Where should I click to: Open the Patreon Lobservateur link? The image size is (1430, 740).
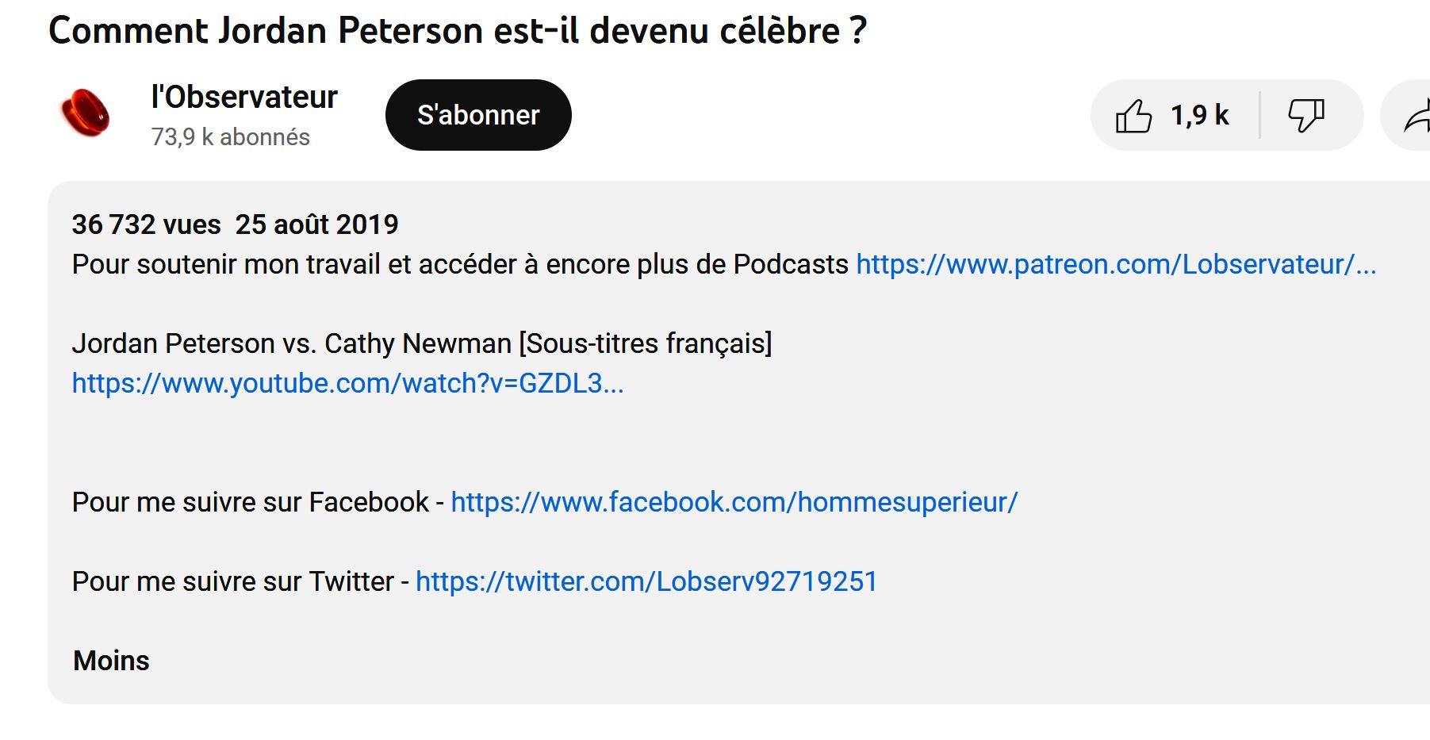tap(1115, 264)
